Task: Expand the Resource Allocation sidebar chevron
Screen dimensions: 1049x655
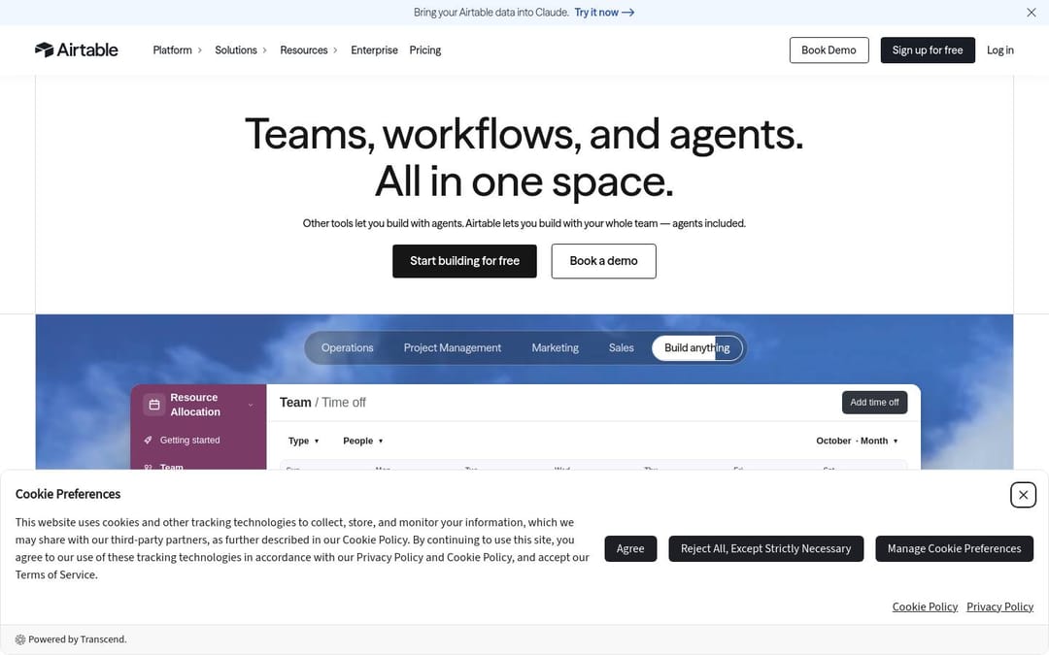Action: pos(251,405)
